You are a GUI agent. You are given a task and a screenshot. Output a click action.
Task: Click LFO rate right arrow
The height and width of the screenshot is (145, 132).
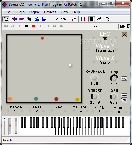click(x=117, y=38)
